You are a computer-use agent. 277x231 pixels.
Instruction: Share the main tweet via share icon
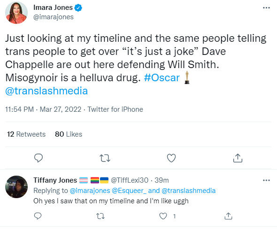click(x=238, y=158)
